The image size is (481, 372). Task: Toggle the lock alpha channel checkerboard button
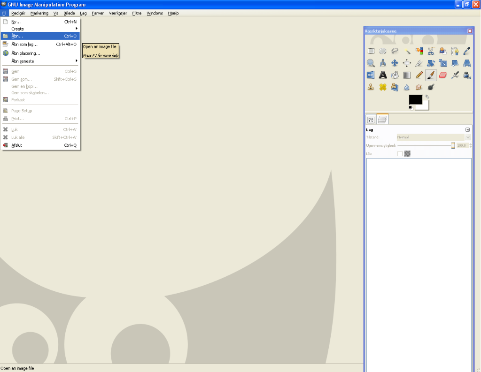[407, 153]
